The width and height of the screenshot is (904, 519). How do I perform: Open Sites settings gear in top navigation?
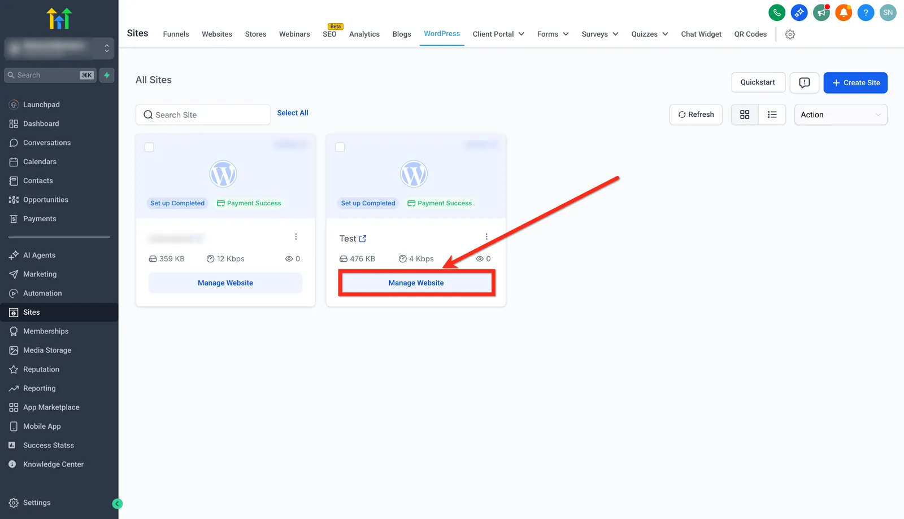790,34
